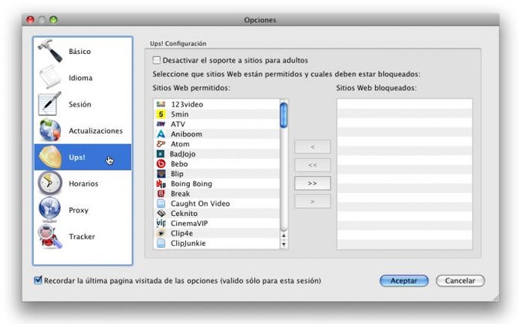525x324 pixels.
Task: Click the ATV site icon
Action: pos(161,124)
